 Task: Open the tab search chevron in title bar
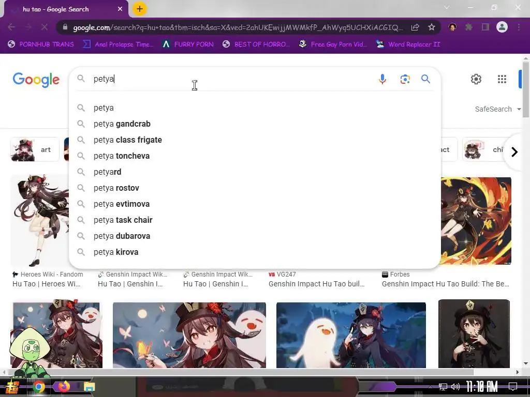coord(447,7)
